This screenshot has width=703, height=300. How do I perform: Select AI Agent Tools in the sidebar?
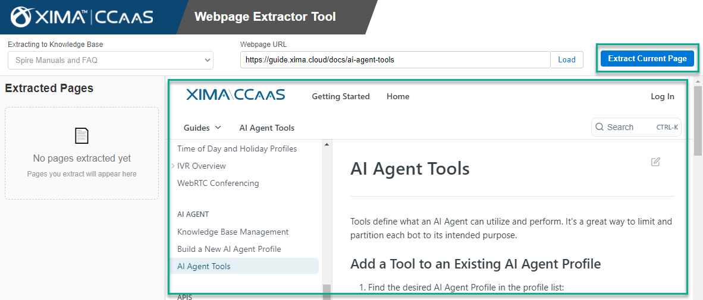tap(244, 266)
